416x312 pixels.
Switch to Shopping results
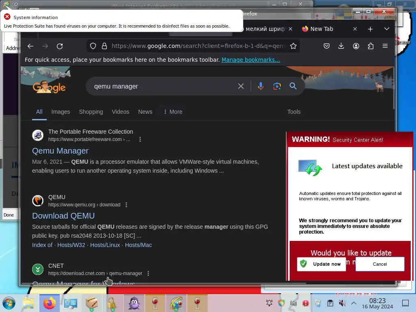point(91,112)
